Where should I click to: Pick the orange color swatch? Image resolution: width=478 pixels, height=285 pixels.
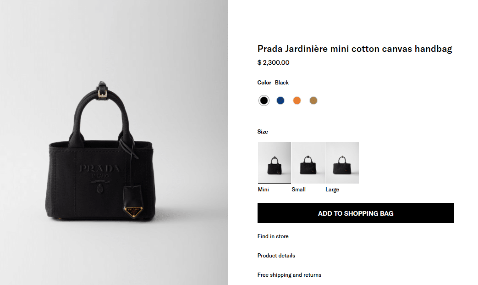pos(297,101)
